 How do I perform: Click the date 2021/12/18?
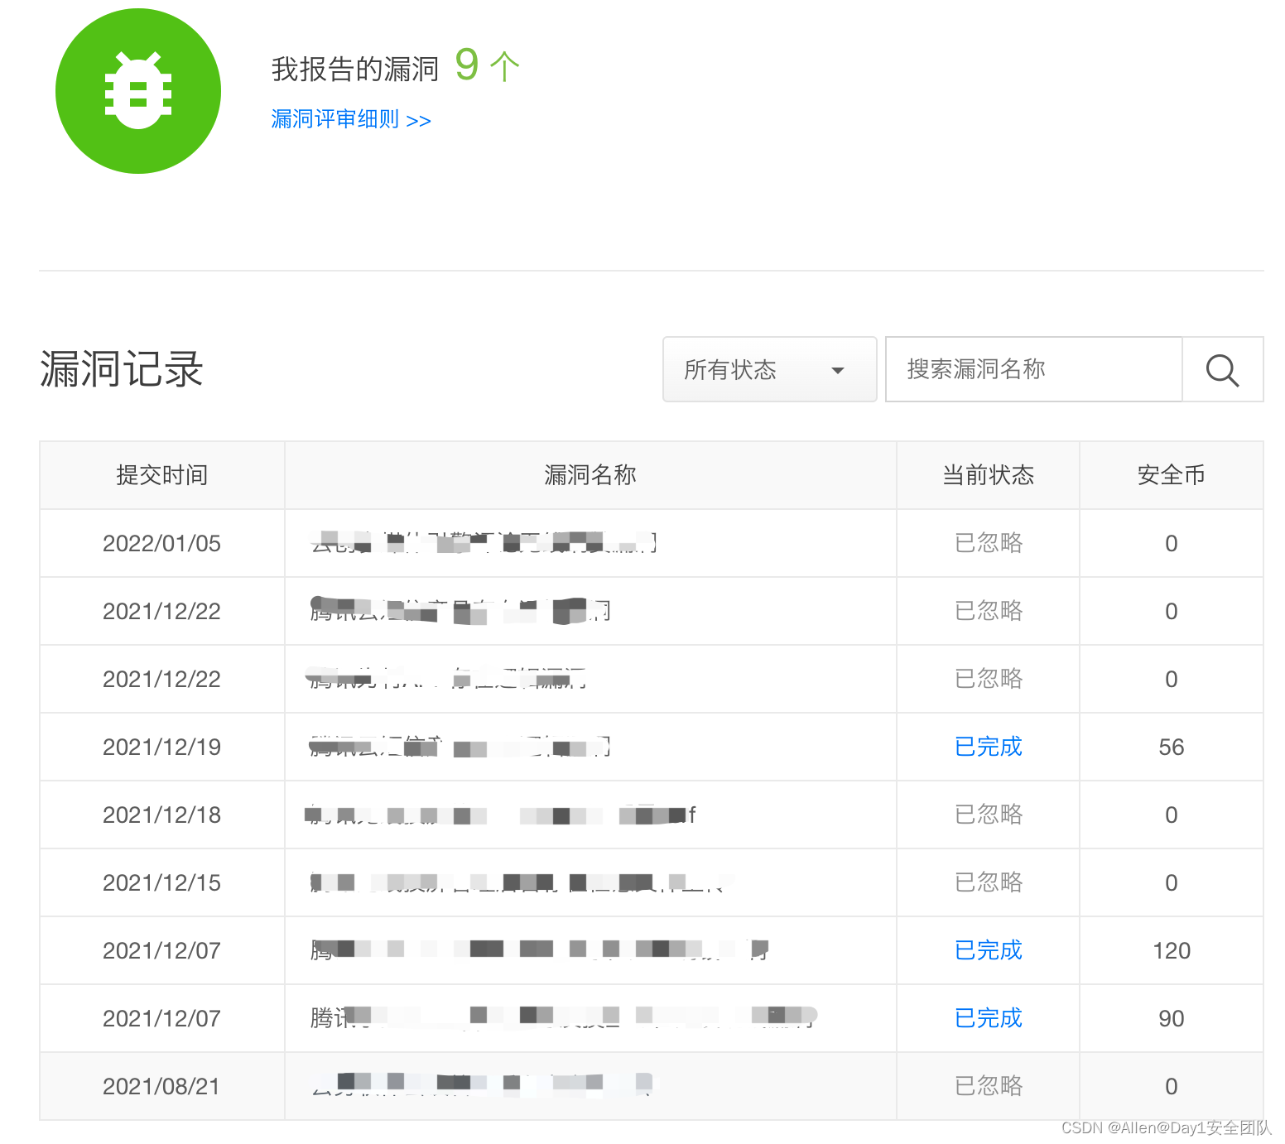tap(162, 815)
